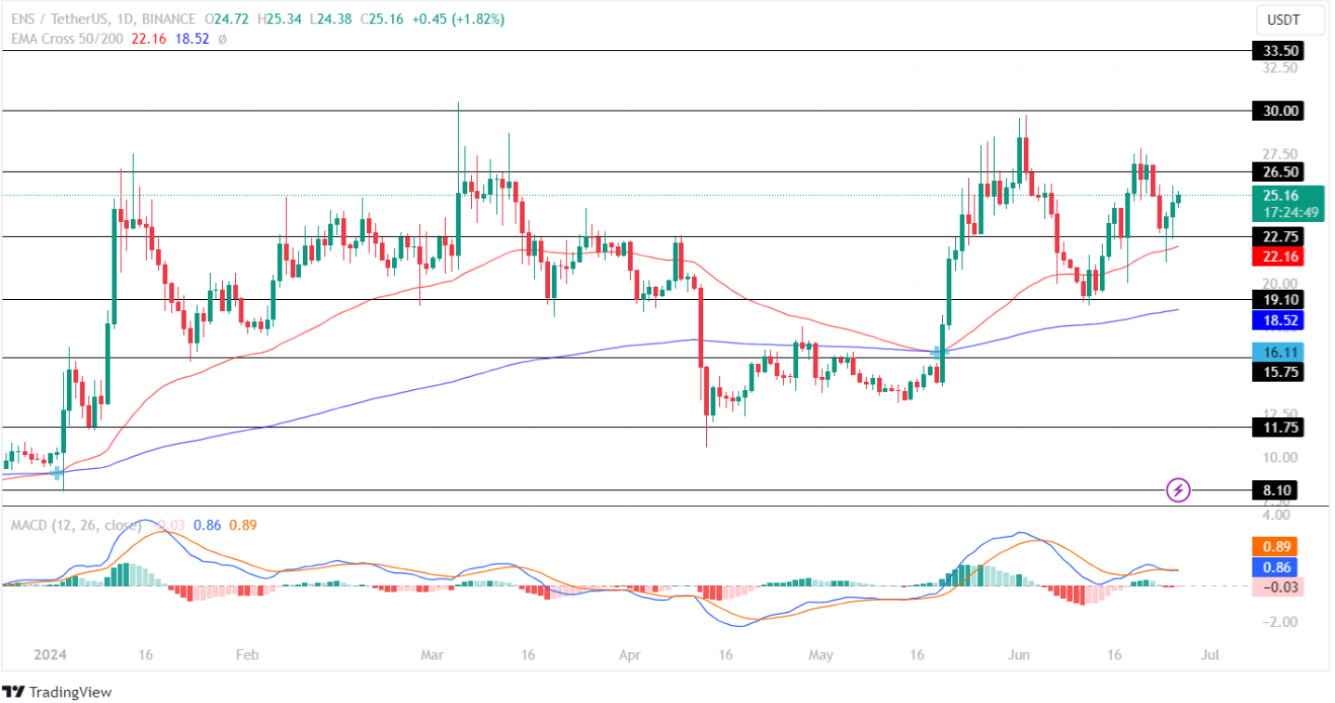Click the purple lightning bolt icon
This screenshot has height=703, width=1335.
click(x=1178, y=489)
